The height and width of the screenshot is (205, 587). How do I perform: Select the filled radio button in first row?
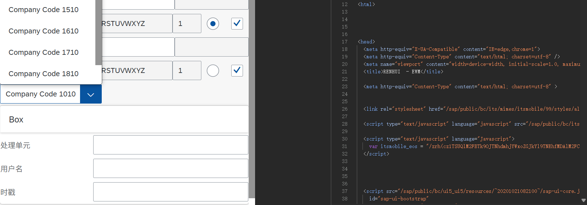tap(213, 24)
